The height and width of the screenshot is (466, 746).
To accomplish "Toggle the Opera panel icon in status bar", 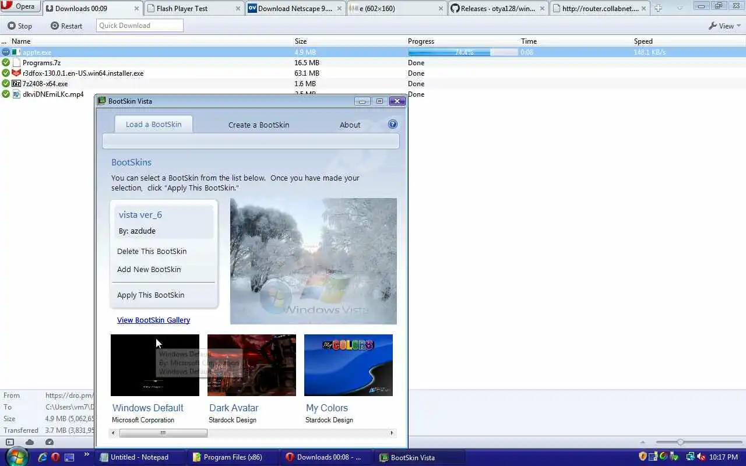I will coord(10,442).
